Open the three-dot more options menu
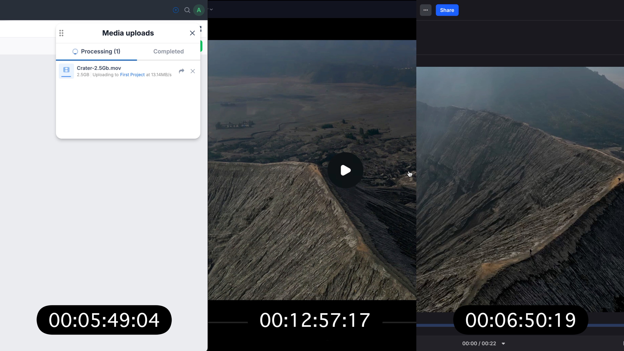This screenshot has height=351, width=624. [x=425, y=10]
